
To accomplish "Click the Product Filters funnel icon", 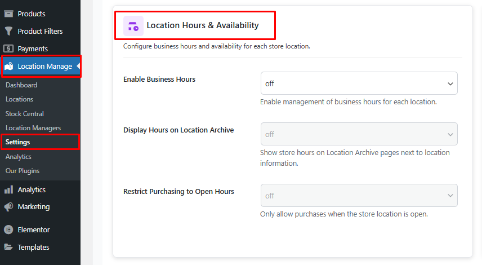I will pos(8,31).
